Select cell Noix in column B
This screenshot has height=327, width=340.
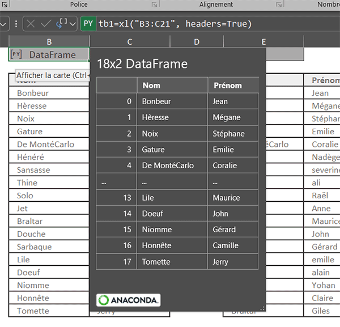click(x=49, y=118)
